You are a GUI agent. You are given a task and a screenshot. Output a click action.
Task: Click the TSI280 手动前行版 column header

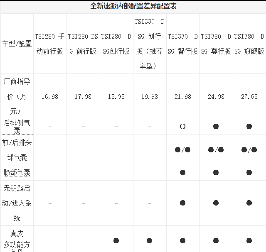point(50,44)
